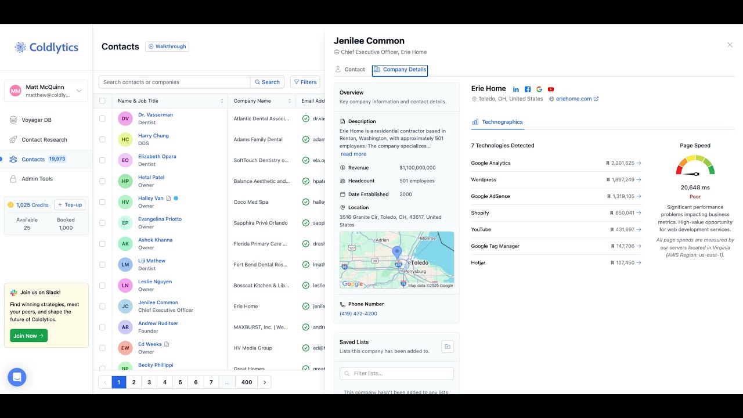Open Google Tag Manager arrow link
Screen dimensions: 743x418
tap(639, 246)
